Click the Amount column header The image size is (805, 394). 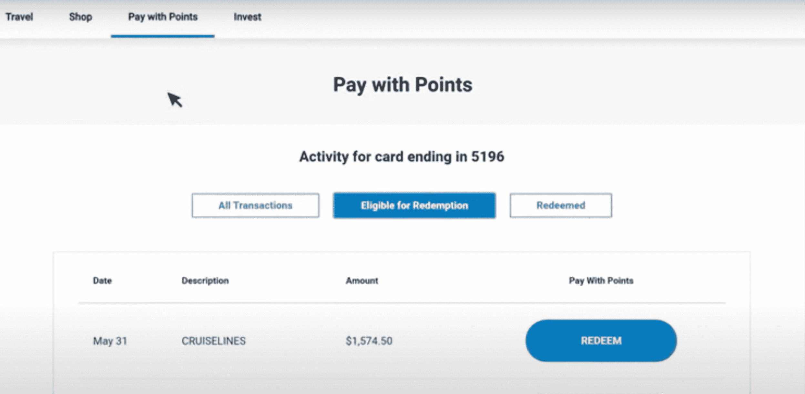point(362,281)
